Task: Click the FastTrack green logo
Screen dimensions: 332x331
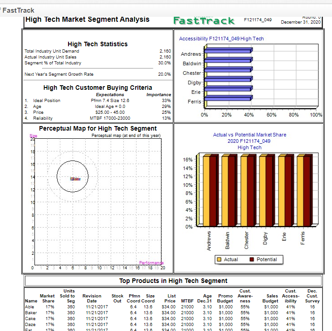Action: [x=204, y=21]
